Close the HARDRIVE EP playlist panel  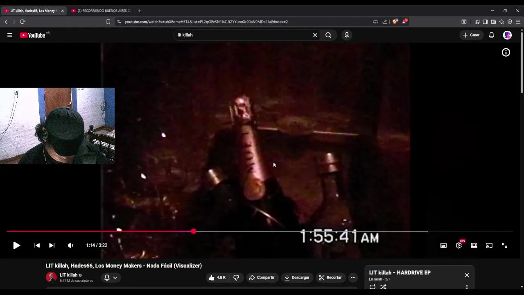pyautogui.click(x=467, y=275)
